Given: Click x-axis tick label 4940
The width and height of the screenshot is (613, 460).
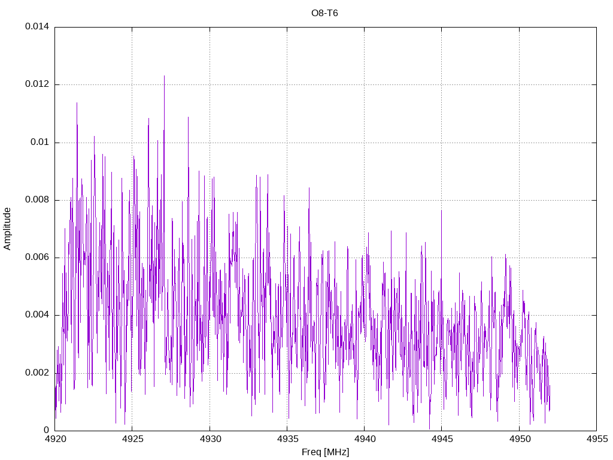Looking at the screenshot, I should tap(365, 439).
